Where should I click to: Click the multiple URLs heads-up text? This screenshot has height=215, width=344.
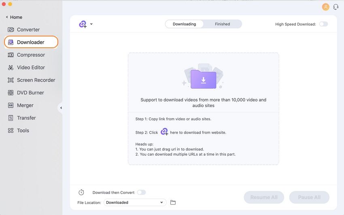pos(185,154)
